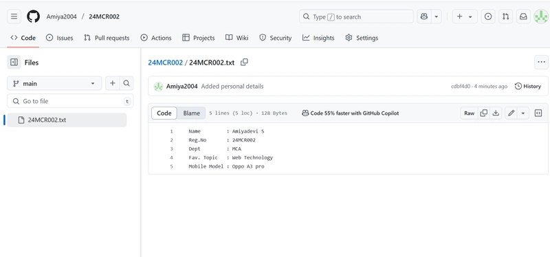Select the Code view toggle
The width and height of the screenshot is (550, 257).
(x=164, y=113)
